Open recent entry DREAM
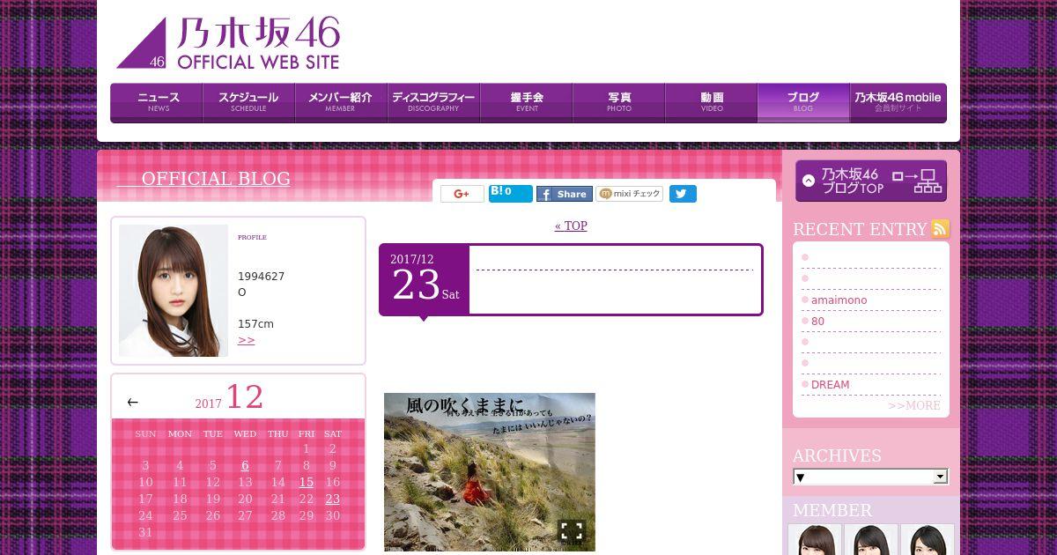Screen dimensions: 1057x555 pos(831,385)
